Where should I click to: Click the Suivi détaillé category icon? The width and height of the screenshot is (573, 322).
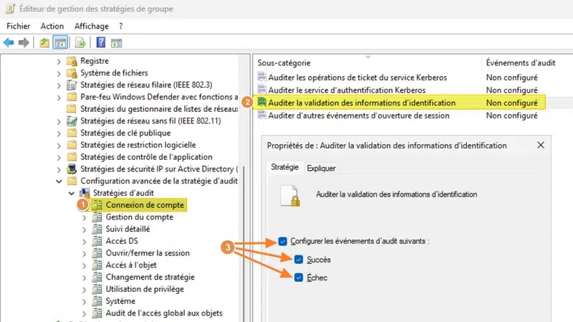97,229
